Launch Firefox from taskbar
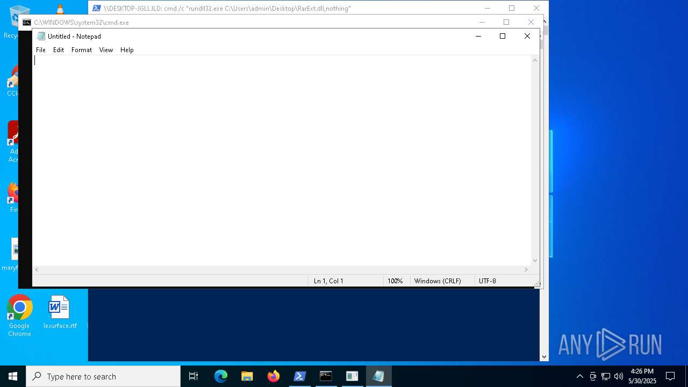This screenshot has height=387, width=688. coord(274,376)
